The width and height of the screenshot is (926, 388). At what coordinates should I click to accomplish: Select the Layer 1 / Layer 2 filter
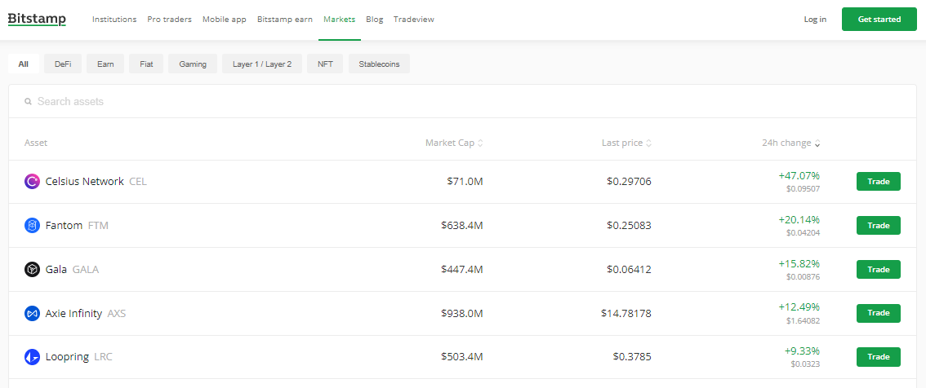click(x=262, y=64)
